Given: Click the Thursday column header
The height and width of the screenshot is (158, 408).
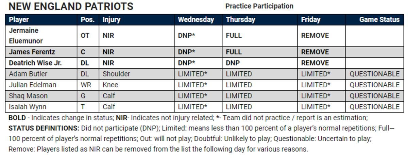Looking at the screenshot, I should pos(240,20).
